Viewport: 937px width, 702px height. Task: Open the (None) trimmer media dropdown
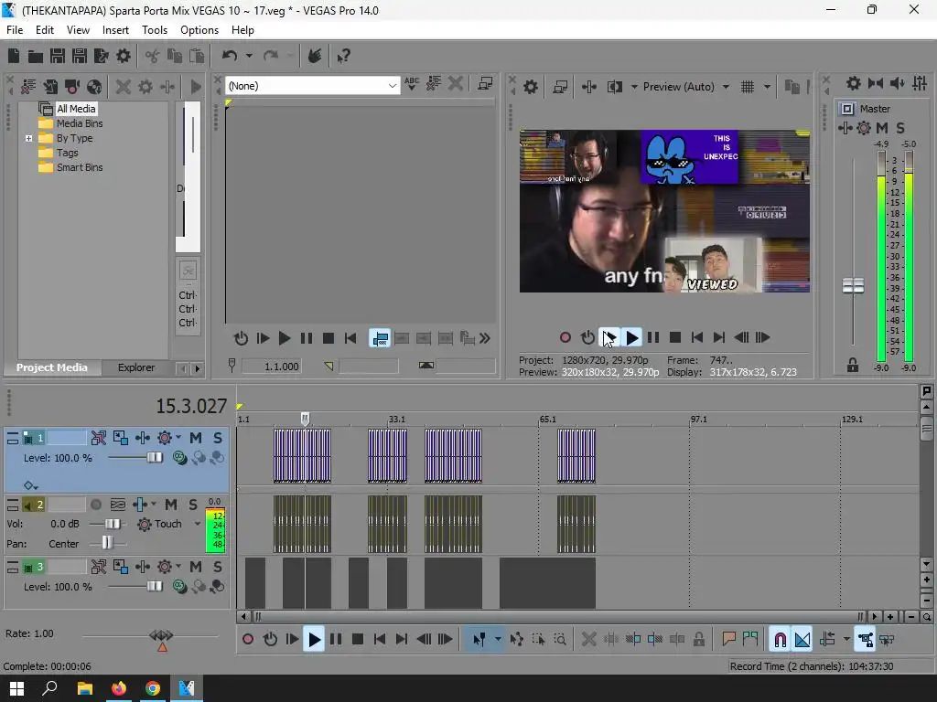point(392,86)
